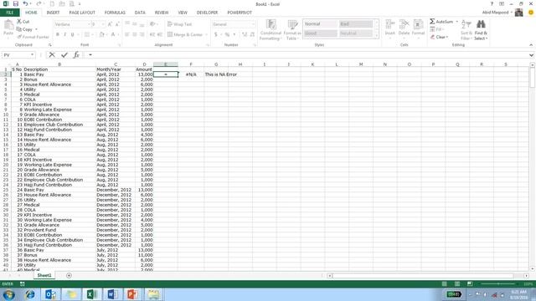Open the Name Box dropdown arrow
The image size is (536, 301).
pos(32,55)
